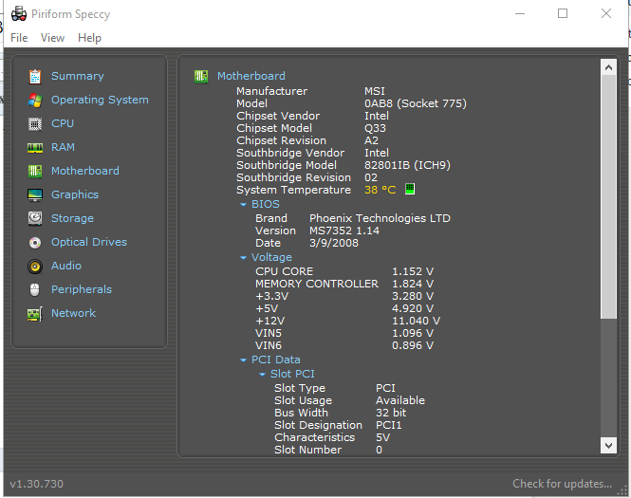Click the window resize grip in the corner
Viewport: 631px width, 498px height.
point(622,490)
